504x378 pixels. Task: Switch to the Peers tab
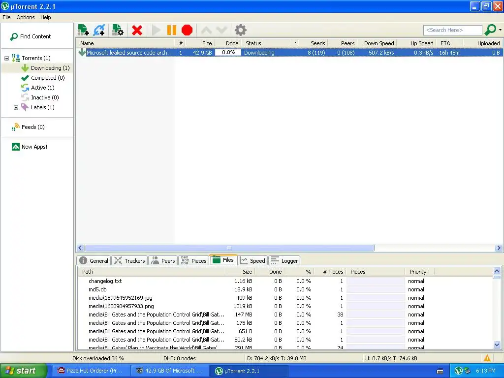[x=163, y=261]
